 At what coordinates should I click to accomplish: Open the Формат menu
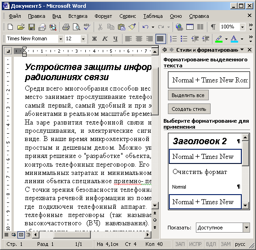click(x=103, y=16)
